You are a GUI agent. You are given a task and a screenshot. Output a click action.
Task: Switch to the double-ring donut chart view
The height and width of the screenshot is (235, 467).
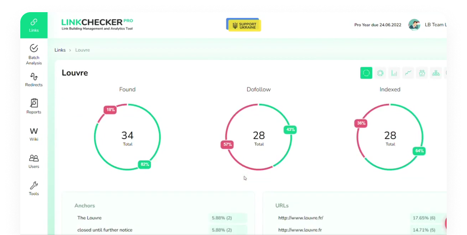click(380, 73)
